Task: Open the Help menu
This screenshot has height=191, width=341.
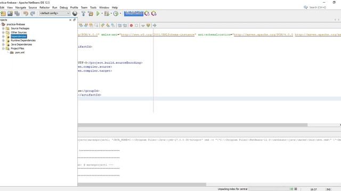Action: click(x=115, y=7)
